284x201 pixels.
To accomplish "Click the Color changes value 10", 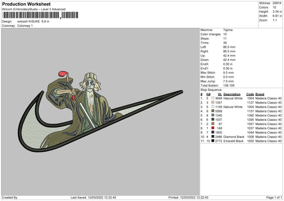I will (225, 34).
